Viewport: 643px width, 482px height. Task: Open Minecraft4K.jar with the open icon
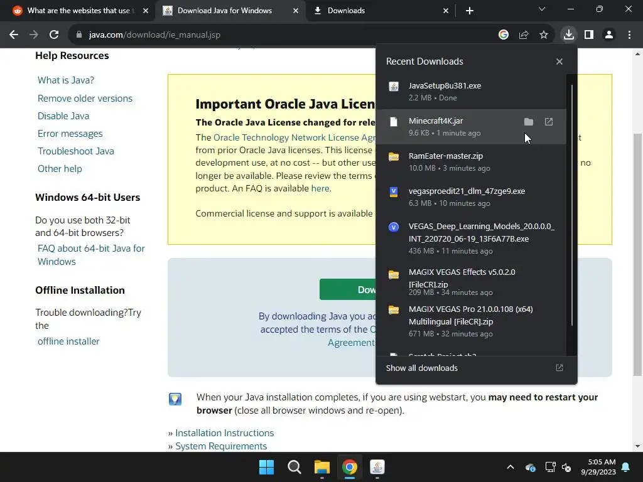click(549, 122)
